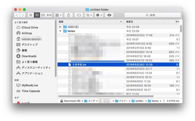Image resolution: width=195 pixels, height=121 pixels.
Task: Click the Edit Tags toolbar button
Action: pos(79,15)
